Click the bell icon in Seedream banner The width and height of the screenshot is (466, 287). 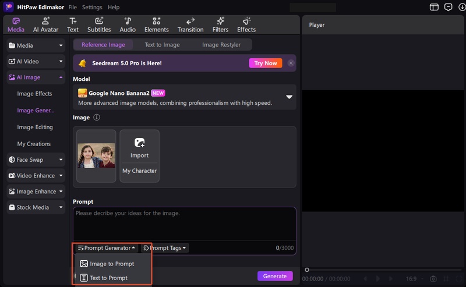coord(82,63)
